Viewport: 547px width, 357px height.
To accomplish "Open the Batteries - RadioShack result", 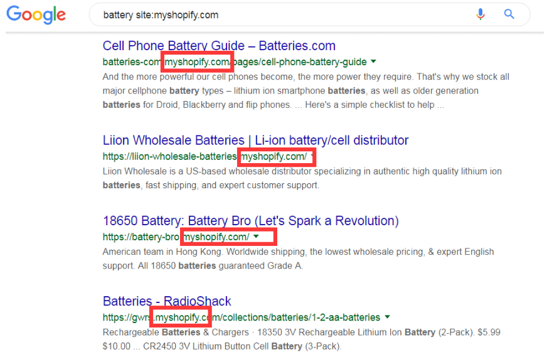I will (x=167, y=301).
